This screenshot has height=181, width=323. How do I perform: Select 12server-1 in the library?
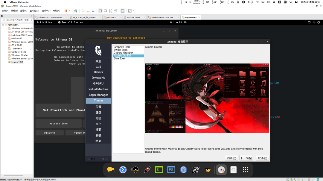[15, 49]
